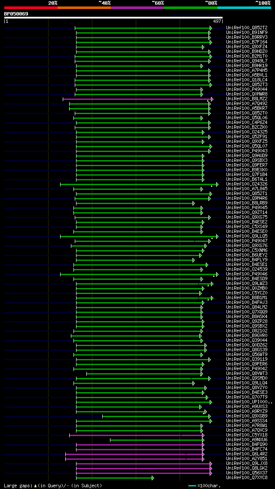Click the UniRef100_Q8GS39 label

[247, 350]
